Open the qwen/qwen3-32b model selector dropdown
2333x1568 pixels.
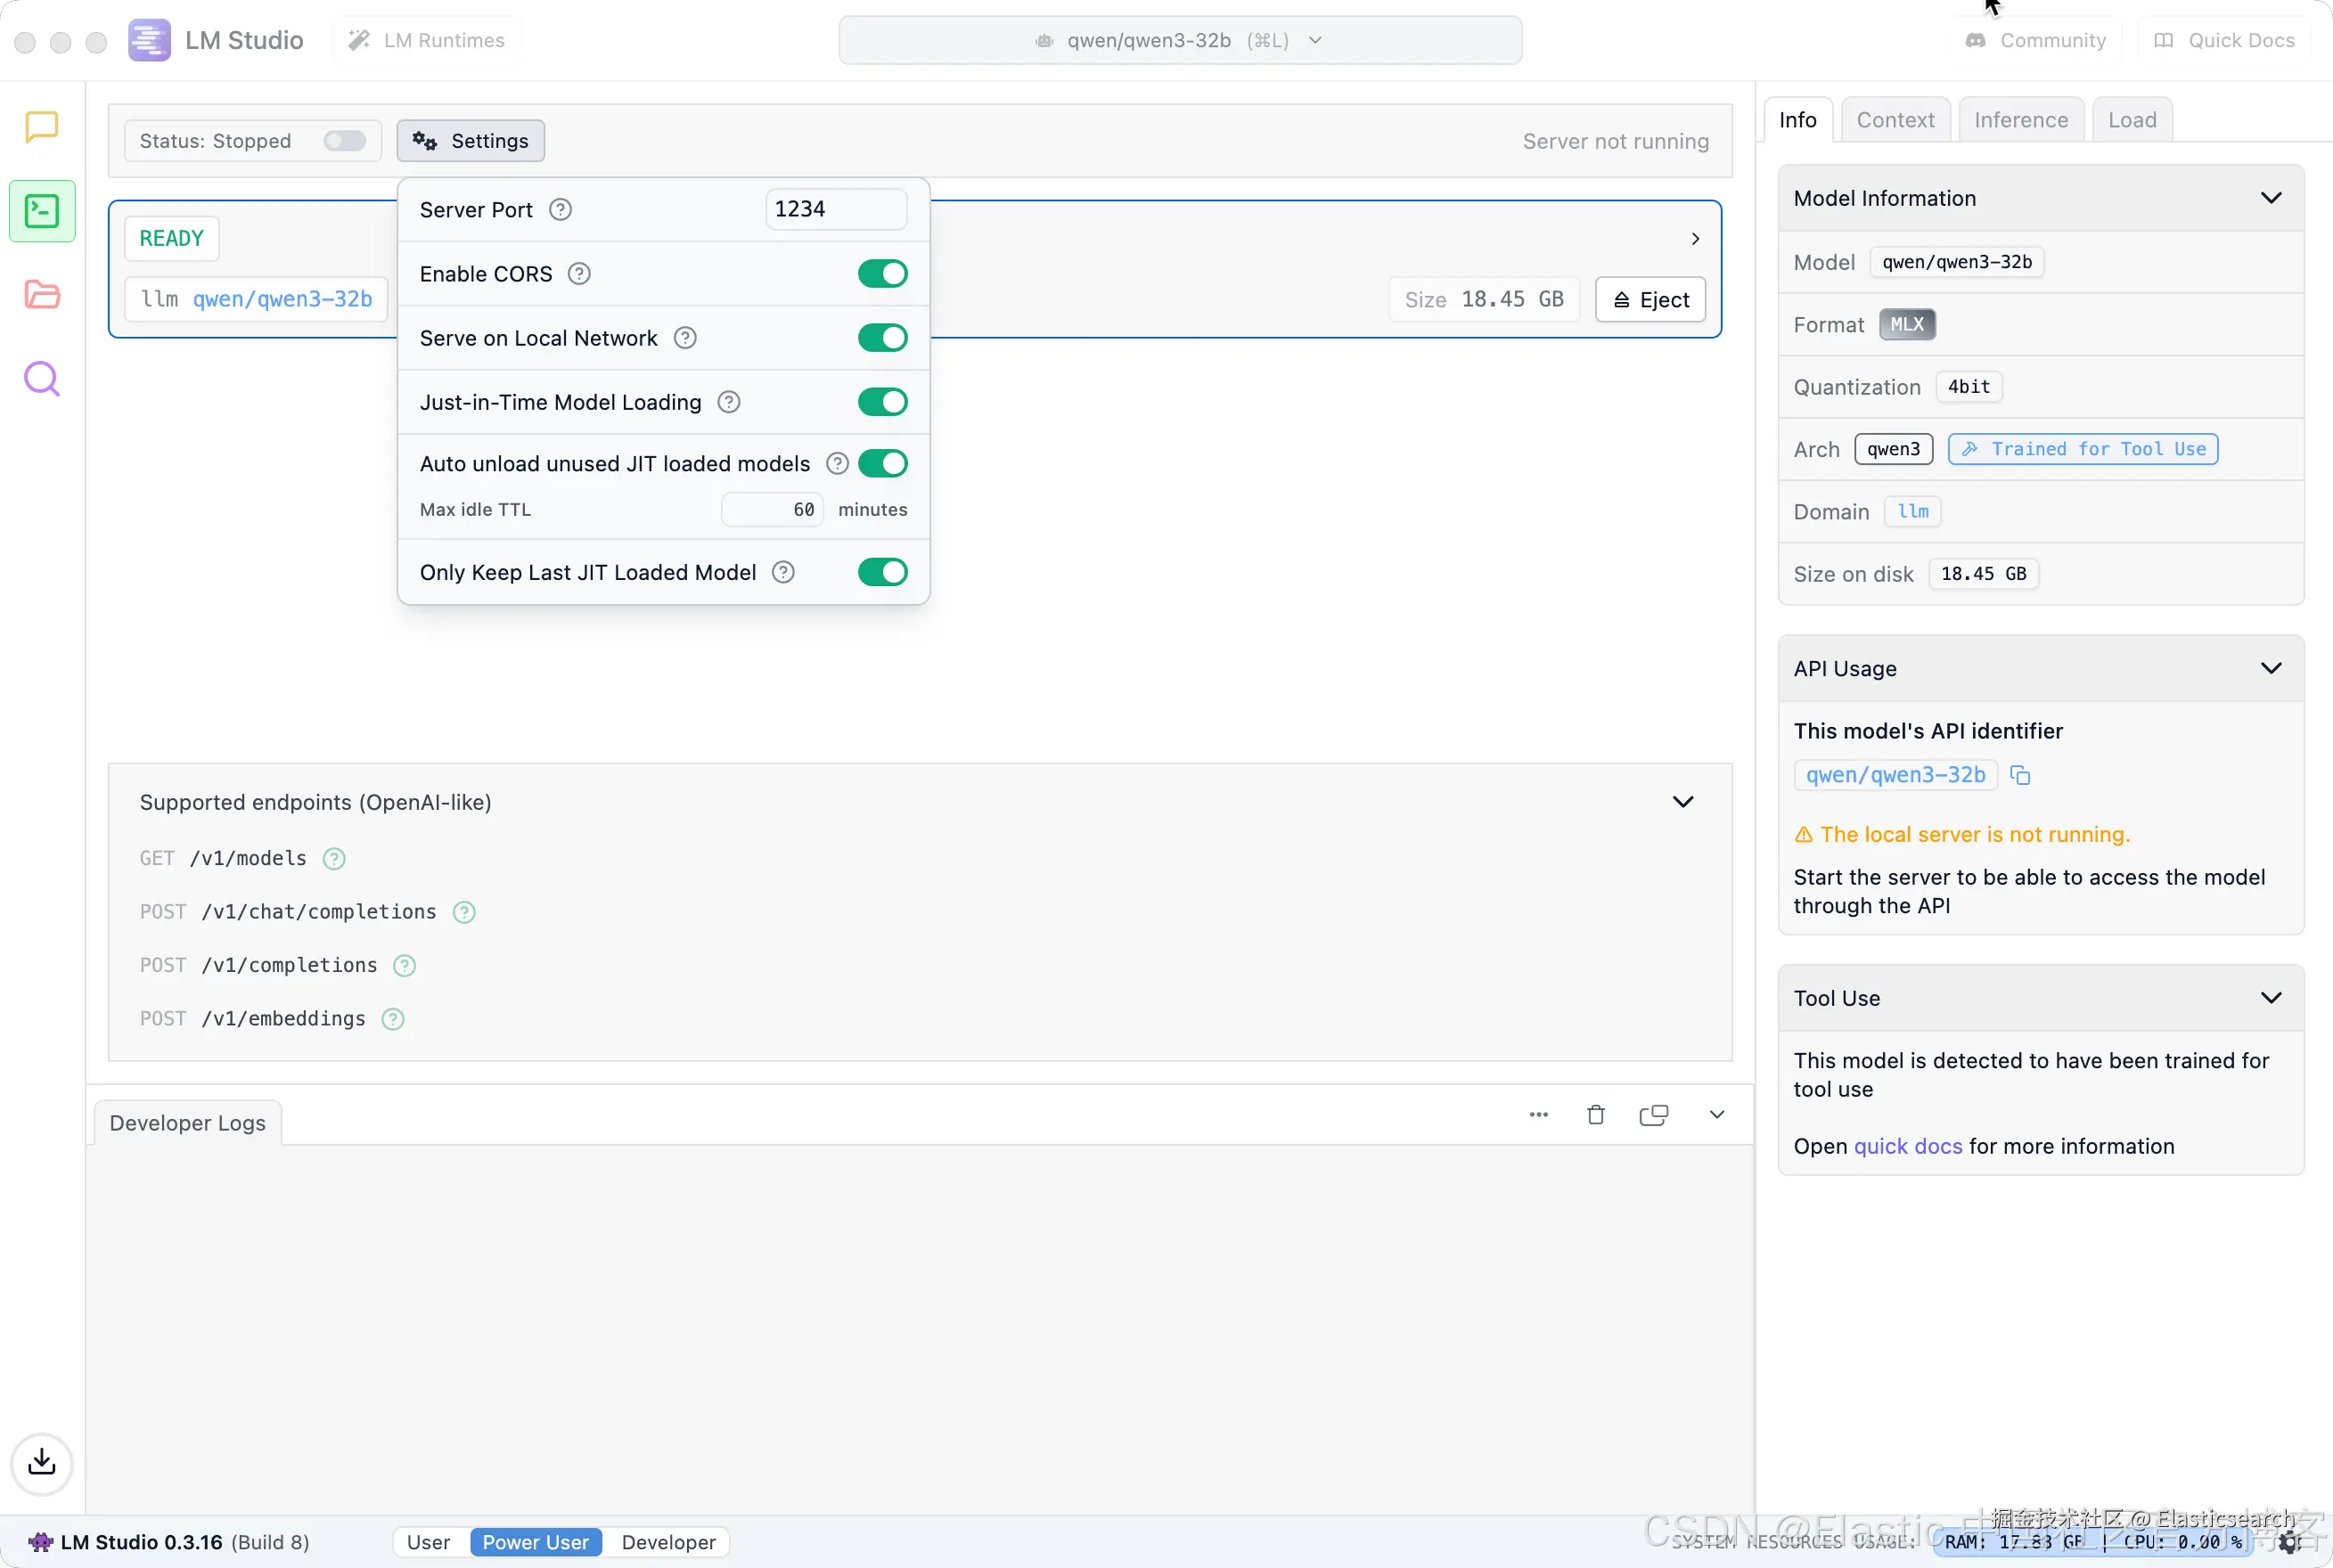1179,41
